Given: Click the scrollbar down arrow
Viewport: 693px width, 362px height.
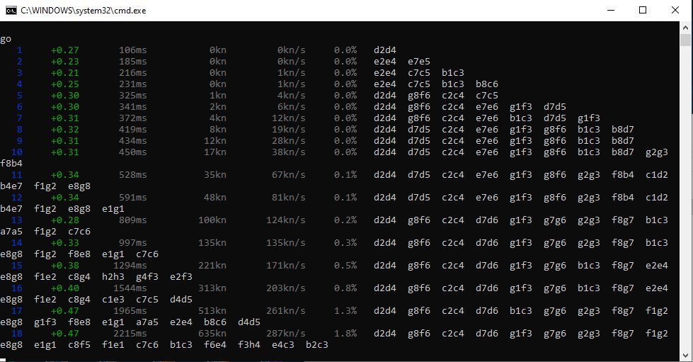Looking at the screenshot, I should coord(685,356).
